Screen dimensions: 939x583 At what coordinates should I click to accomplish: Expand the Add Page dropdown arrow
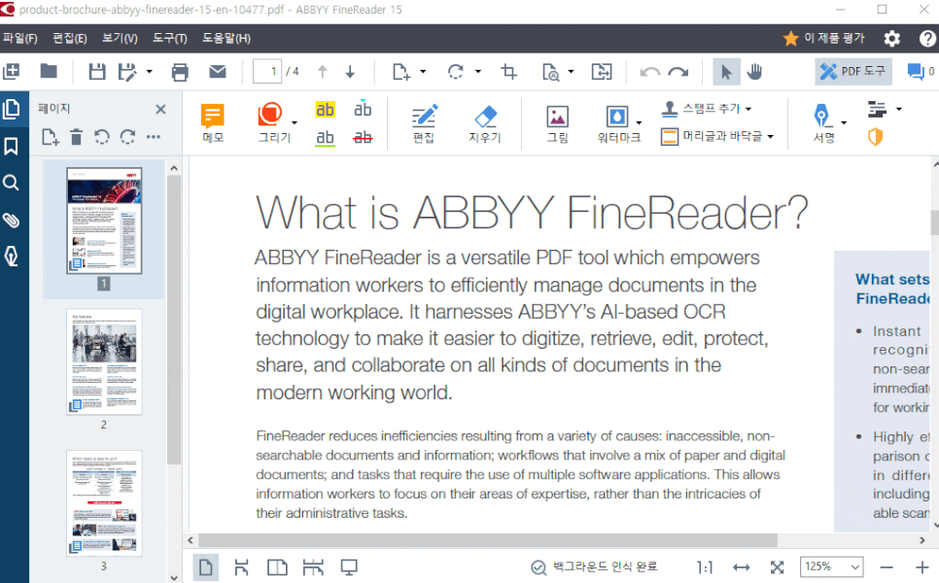coord(423,72)
